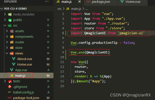The image size is (155, 100).
Task: Select main.js in the file explorer
Action: (x=20, y=76)
